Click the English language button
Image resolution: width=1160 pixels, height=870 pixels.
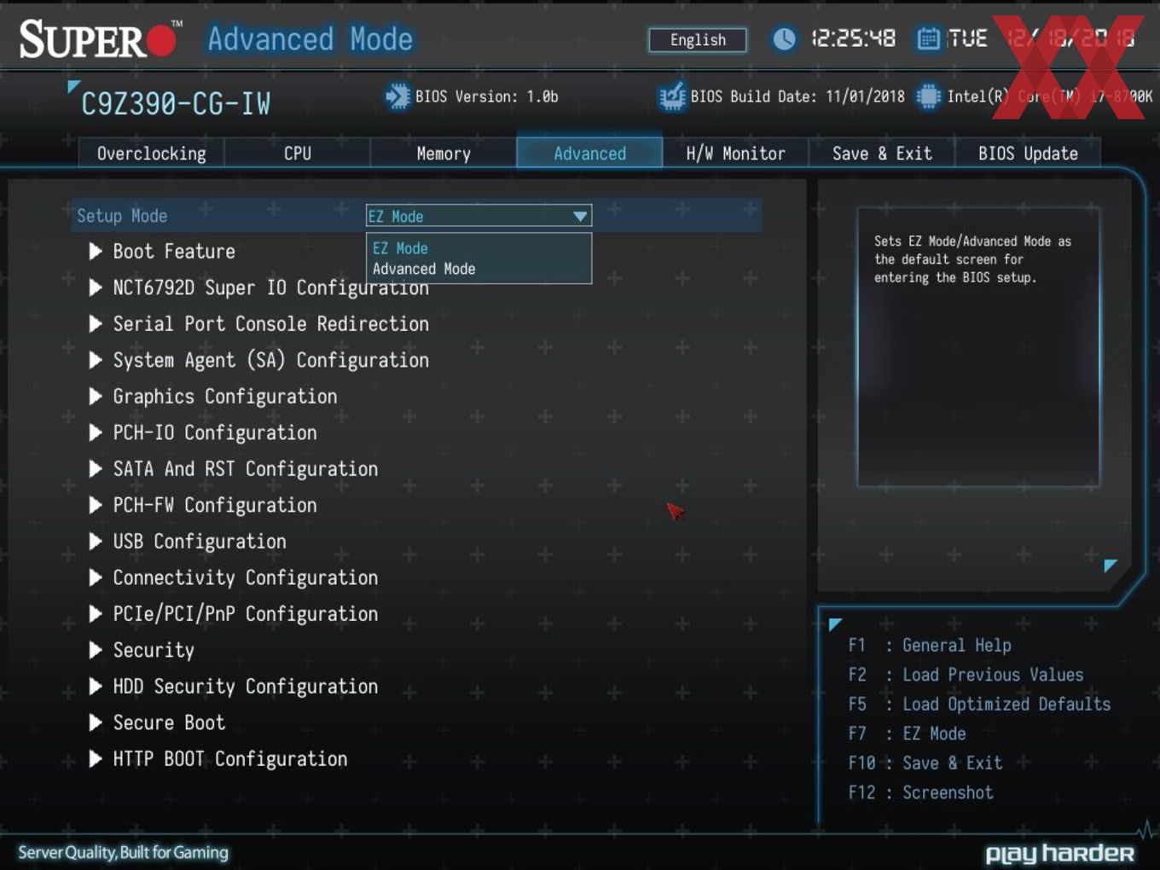tap(698, 40)
